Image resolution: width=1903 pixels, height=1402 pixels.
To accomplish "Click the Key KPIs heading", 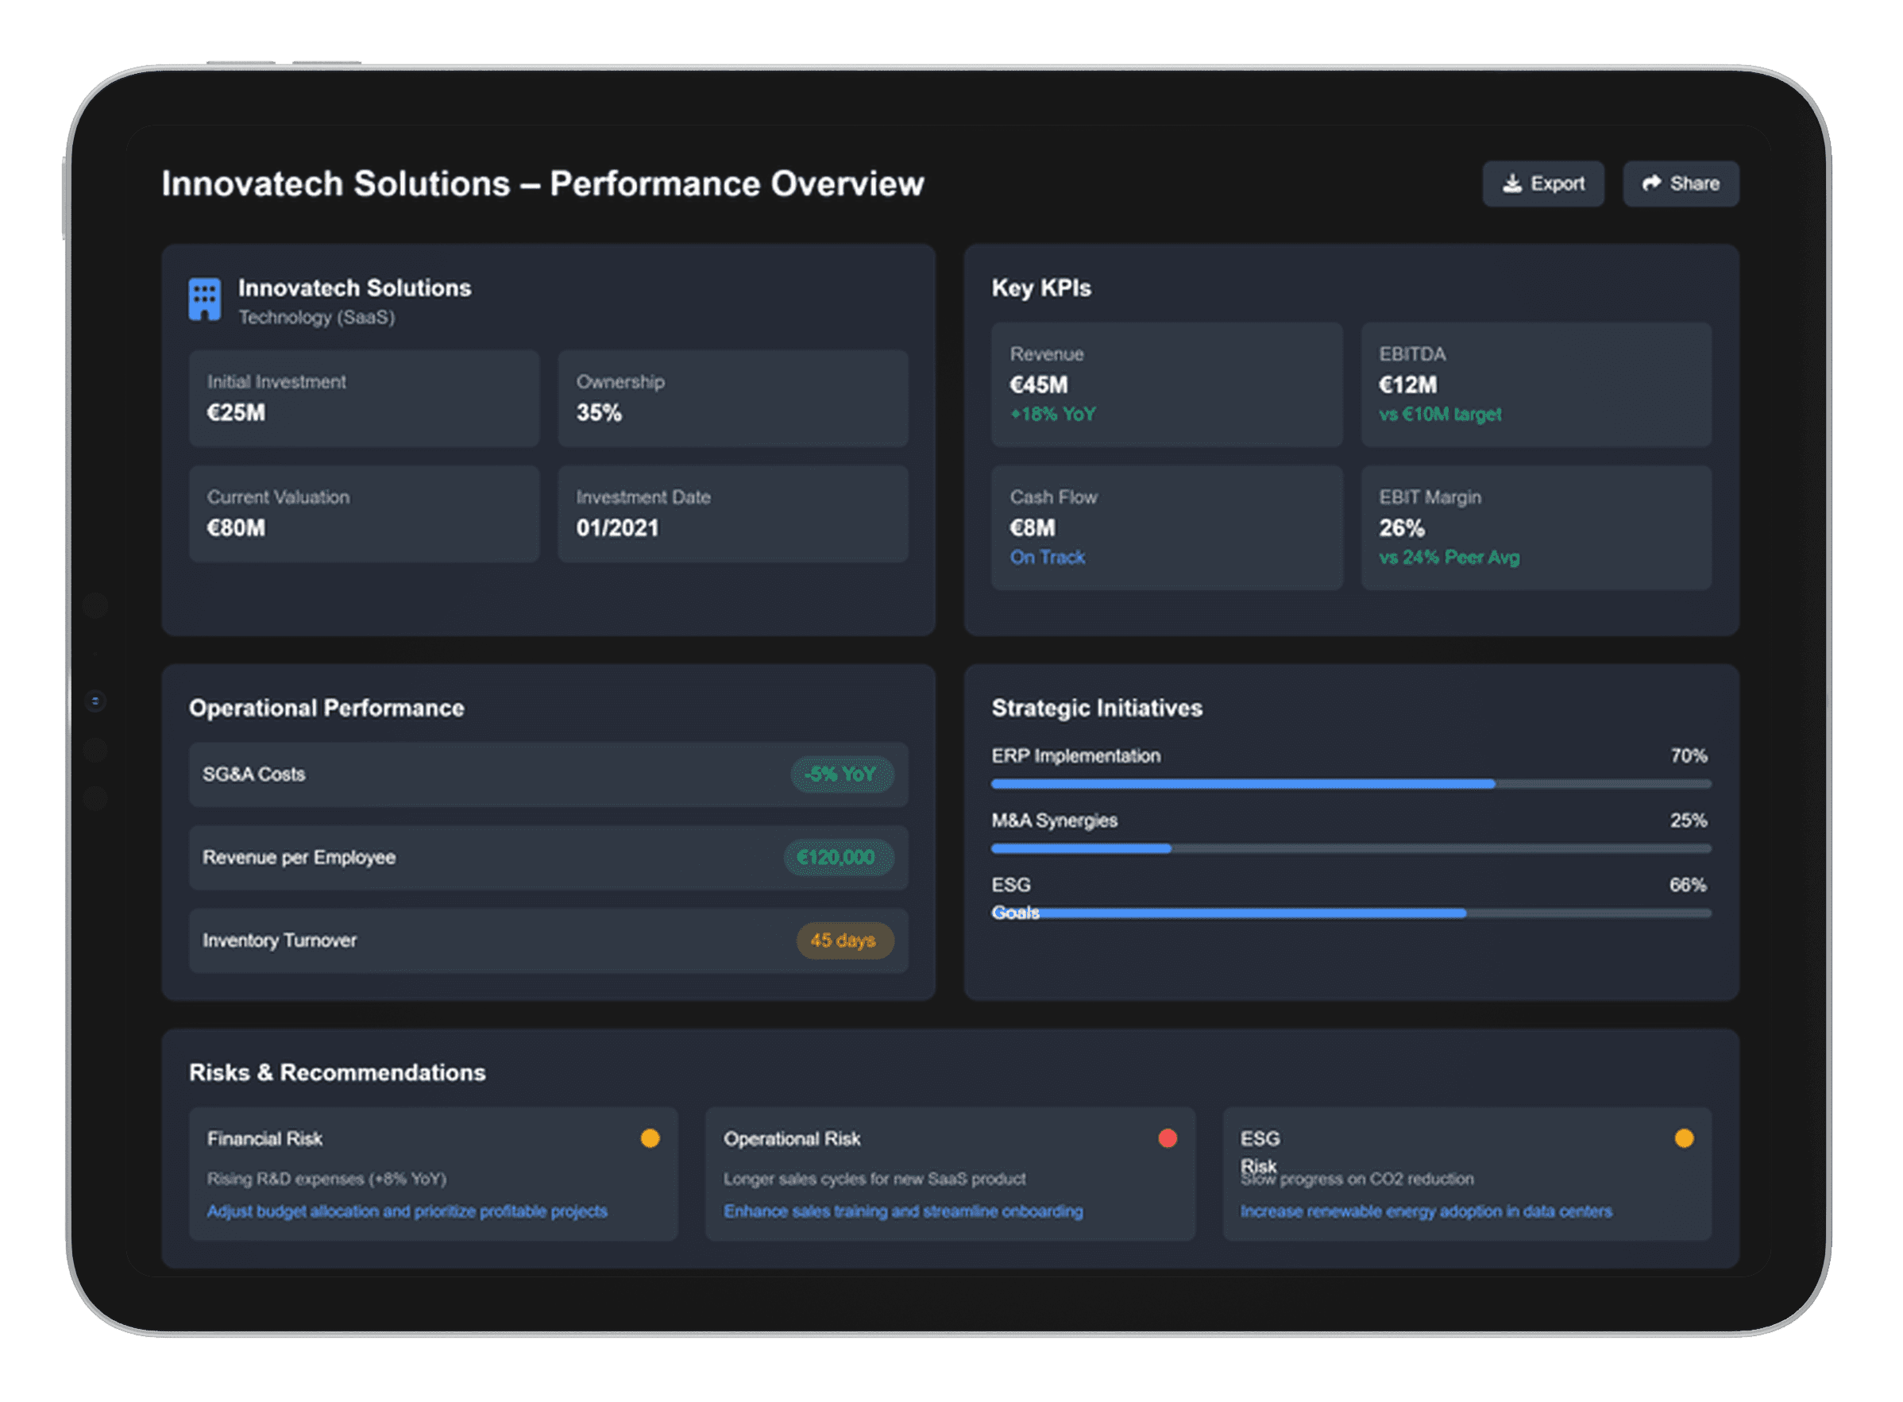I will point(1041,288).
